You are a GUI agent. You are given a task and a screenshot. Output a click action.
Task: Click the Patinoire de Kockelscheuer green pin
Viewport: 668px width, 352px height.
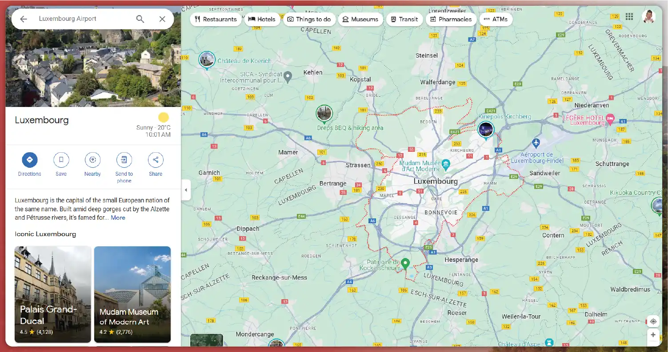tap(405, 264)
